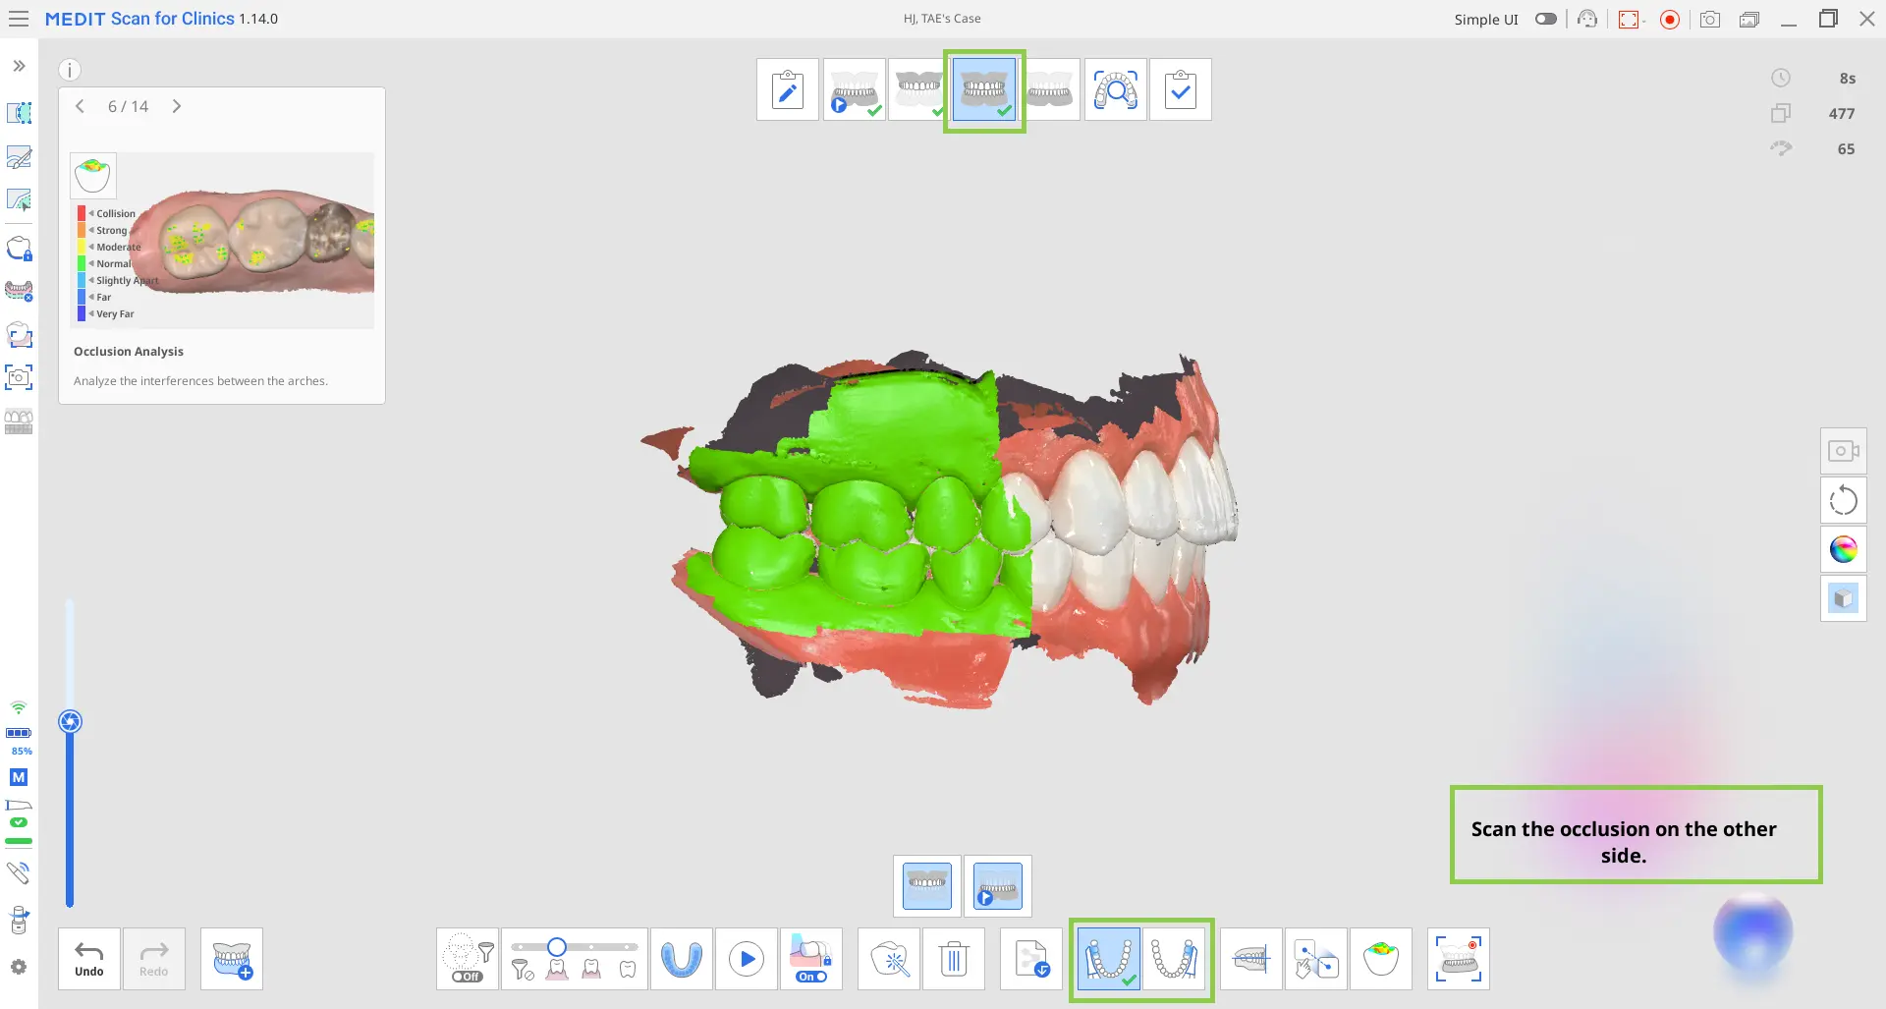The image size is (1886, 1009).
Task: Click the title bar camera screenshot icon
Action: click(1710, 19)
